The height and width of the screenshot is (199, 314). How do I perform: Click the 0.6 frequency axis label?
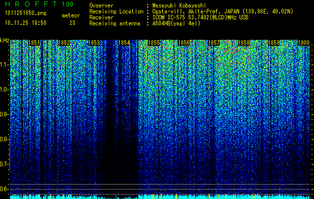coord(4,189)
